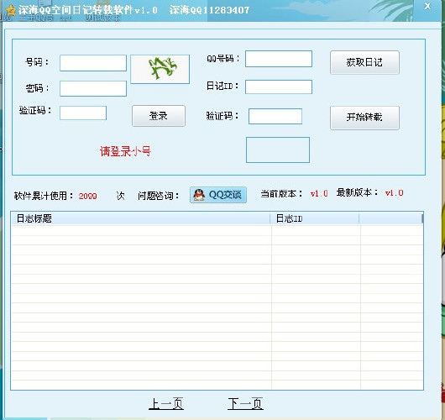Image resolution: width=445 pixels, height=420 pixels.
Task: Click the login-side 验证码 input next to 登录
Action: pos(83,113)
